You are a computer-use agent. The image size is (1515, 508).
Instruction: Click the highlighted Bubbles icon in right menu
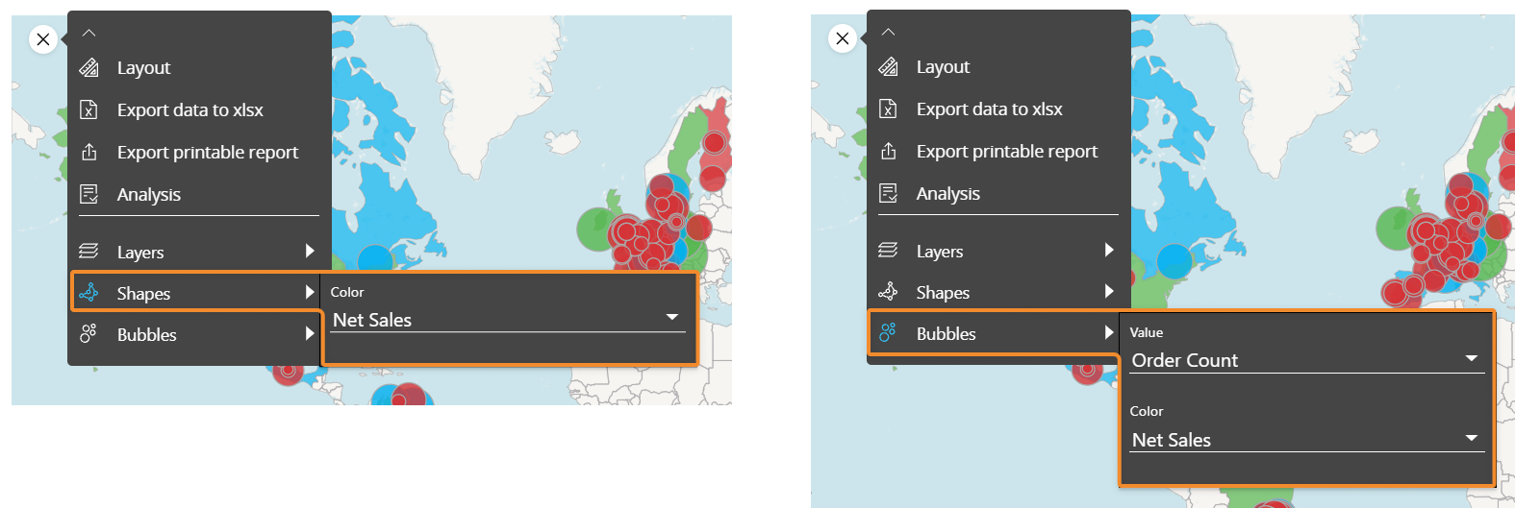888,333
